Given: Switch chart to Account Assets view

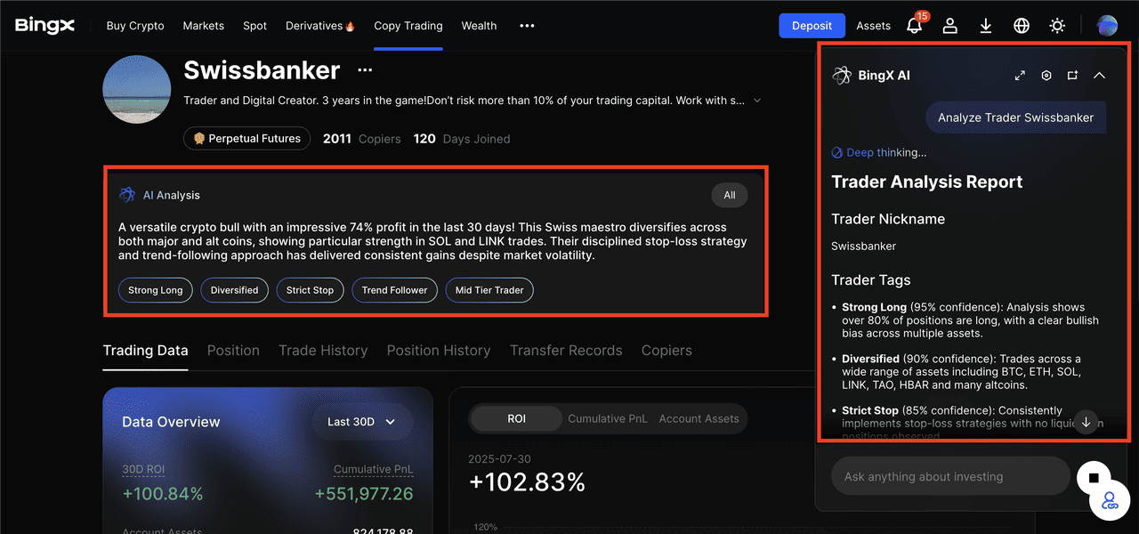Looking at the screenshot, I should point(699,418).
